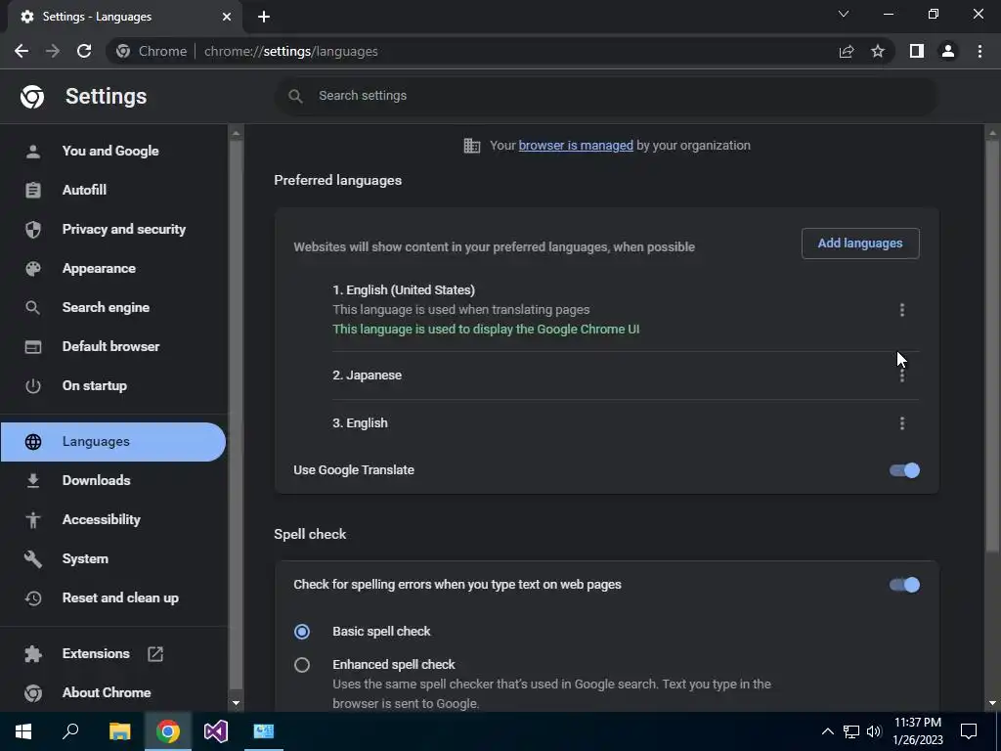Open the tab search chevron in the title bar
This screenshot has height=751, width=1001.
tap(844, 14)
